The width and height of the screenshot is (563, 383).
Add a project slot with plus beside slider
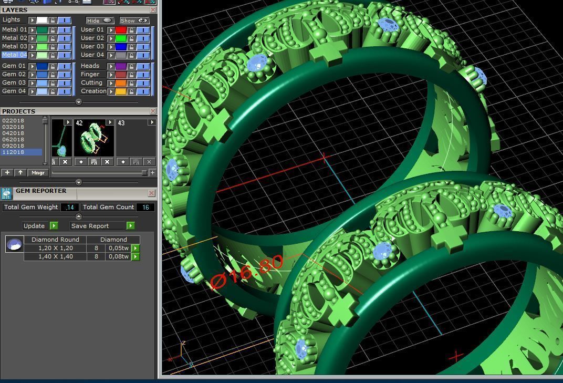152,173
